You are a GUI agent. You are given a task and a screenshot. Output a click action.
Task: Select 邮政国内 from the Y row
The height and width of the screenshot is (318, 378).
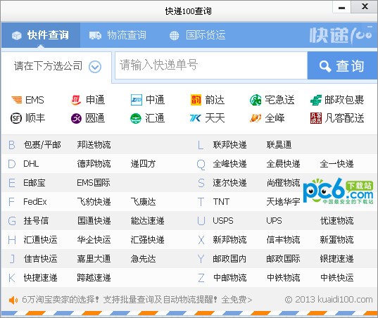229,259
